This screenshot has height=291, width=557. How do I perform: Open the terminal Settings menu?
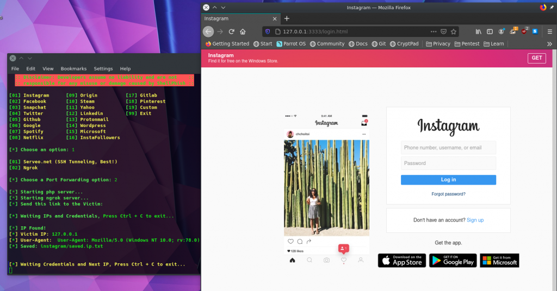point(103,69)
